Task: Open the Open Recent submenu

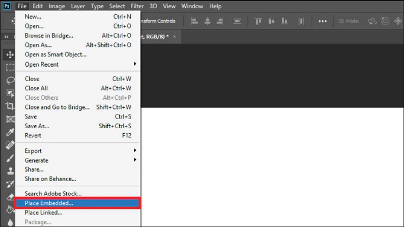Action: click(77, 64)
